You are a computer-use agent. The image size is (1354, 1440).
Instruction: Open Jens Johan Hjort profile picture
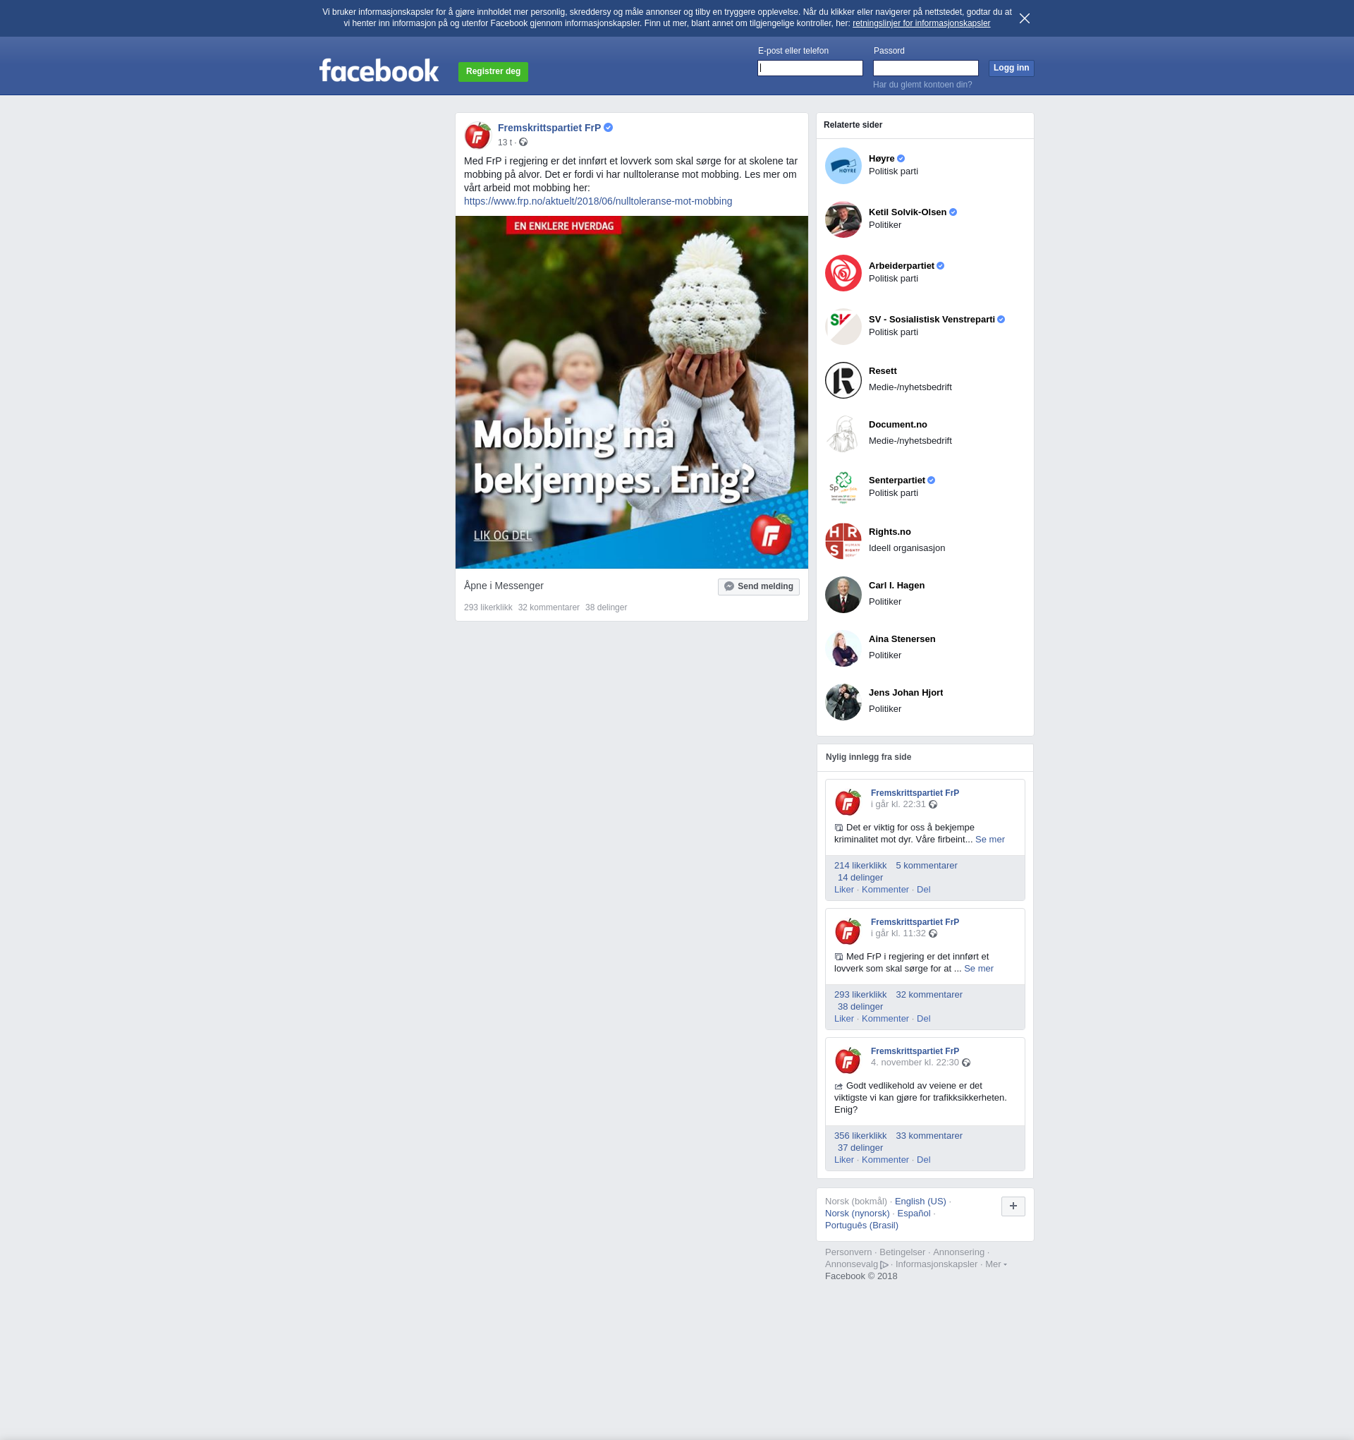point(843,702)
